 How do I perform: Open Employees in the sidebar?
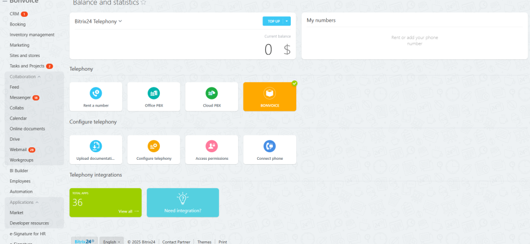(20, 181)
